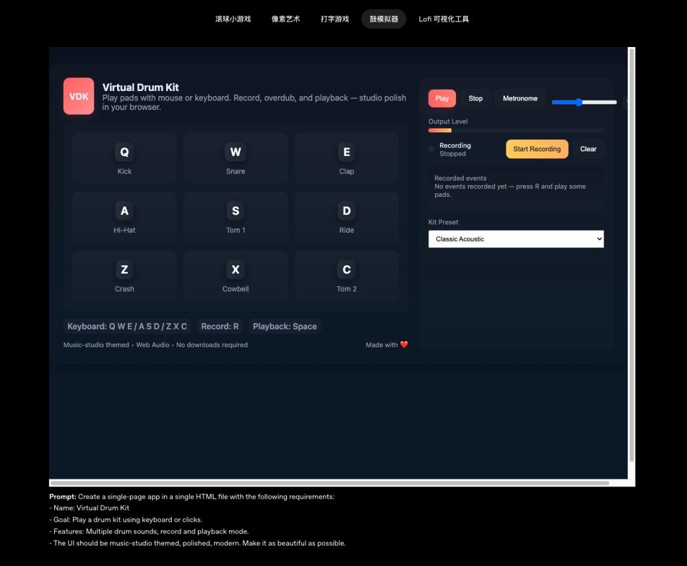
Task: Hit the Ride cymbal pad (D)
Action: 347,217
